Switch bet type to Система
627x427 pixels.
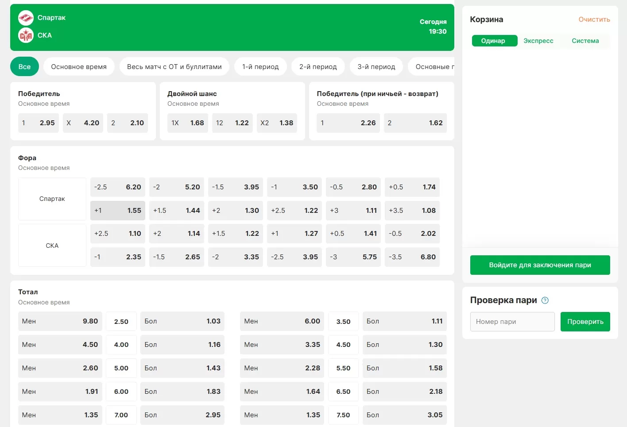coord(585,41)
